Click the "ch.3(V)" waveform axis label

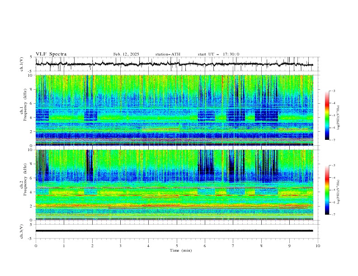tap(22, 231)
